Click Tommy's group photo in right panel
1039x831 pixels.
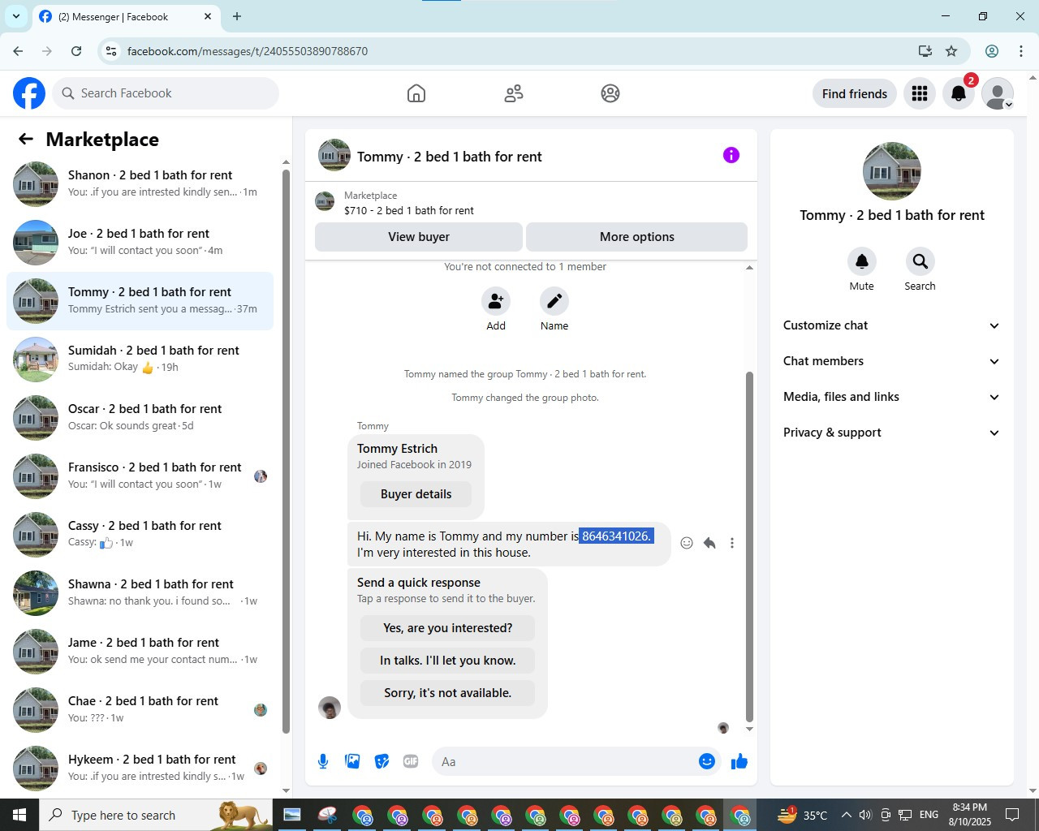892,171
